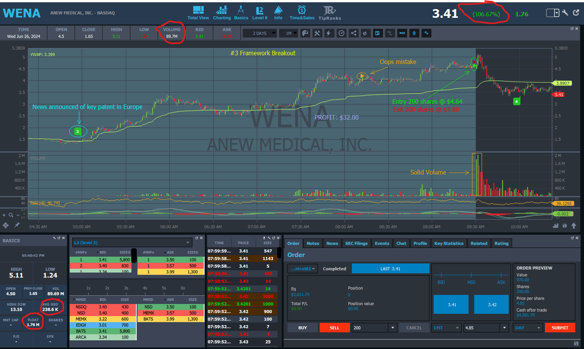Expand the DAY order duration dropdown
584x349 pixels.
527,328
